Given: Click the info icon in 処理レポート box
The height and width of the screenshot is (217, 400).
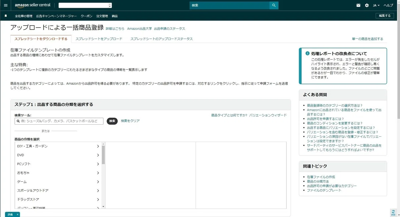Looking at the screenshot, I should [x=307, y=53].
